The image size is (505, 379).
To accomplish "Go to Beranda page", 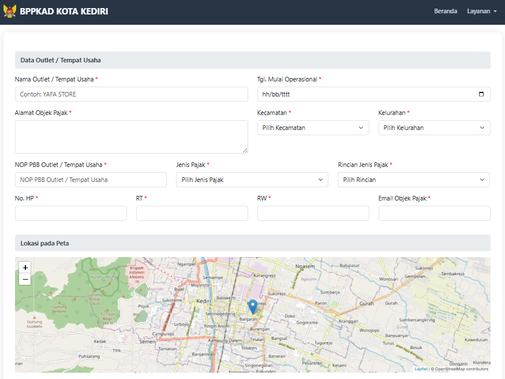I will pyautogui.click(x=445, y=12).
